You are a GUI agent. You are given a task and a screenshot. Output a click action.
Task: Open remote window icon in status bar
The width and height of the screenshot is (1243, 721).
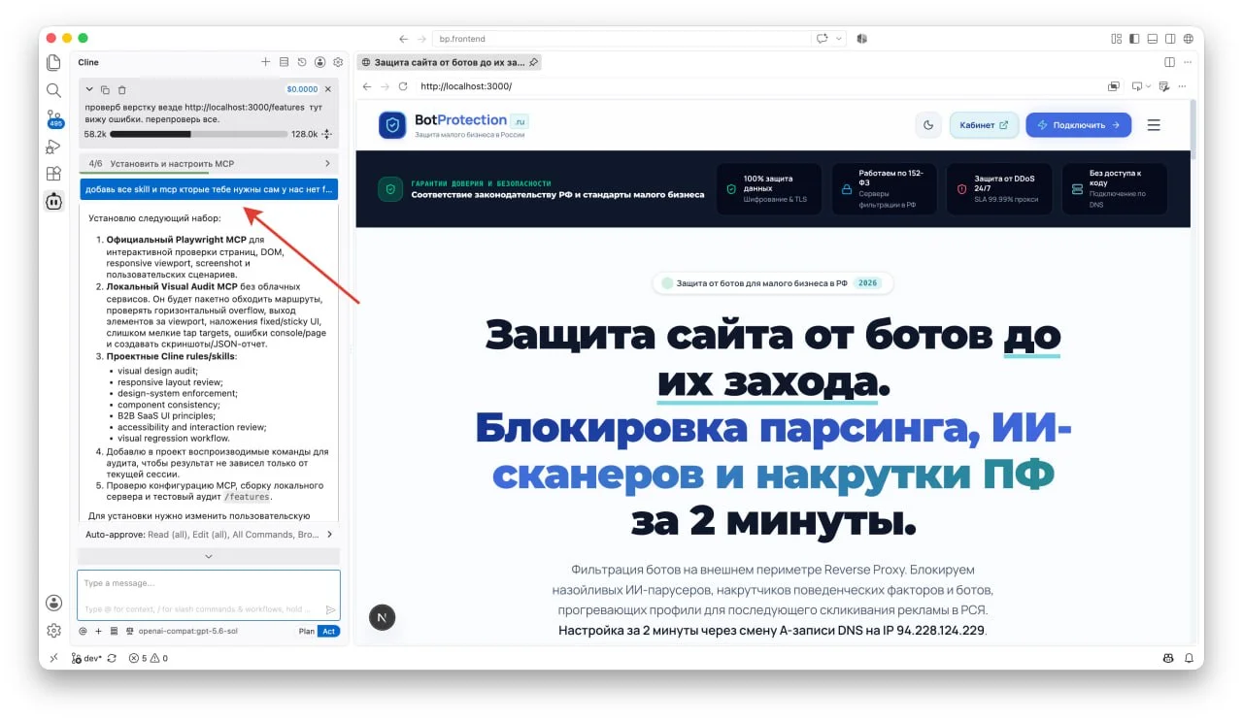(x=54, y=658)
